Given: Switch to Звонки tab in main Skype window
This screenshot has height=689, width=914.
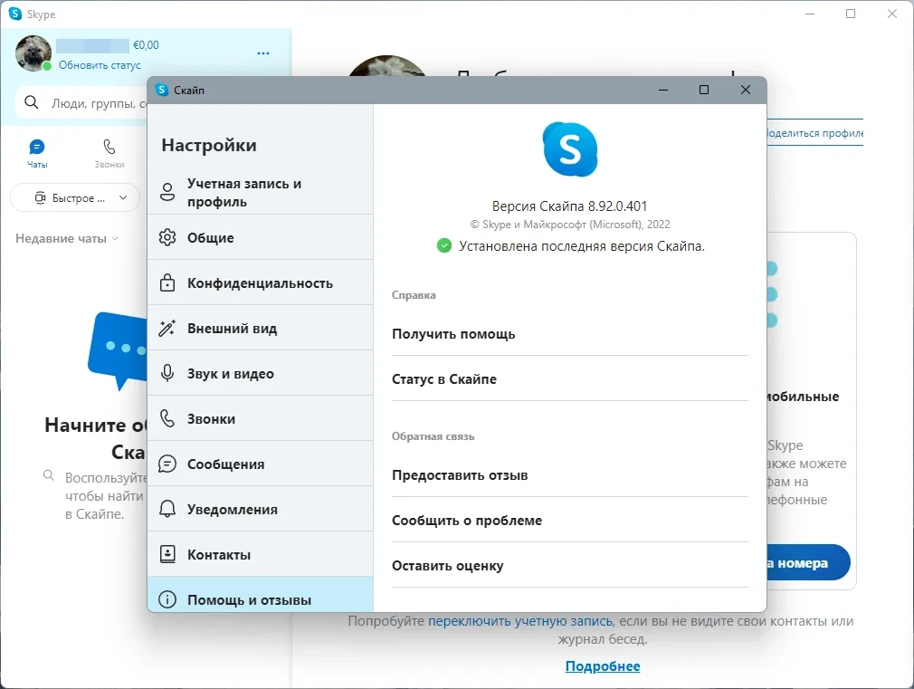Looking at the screenshot, I should pyautogui.click(x=109, y=153).
